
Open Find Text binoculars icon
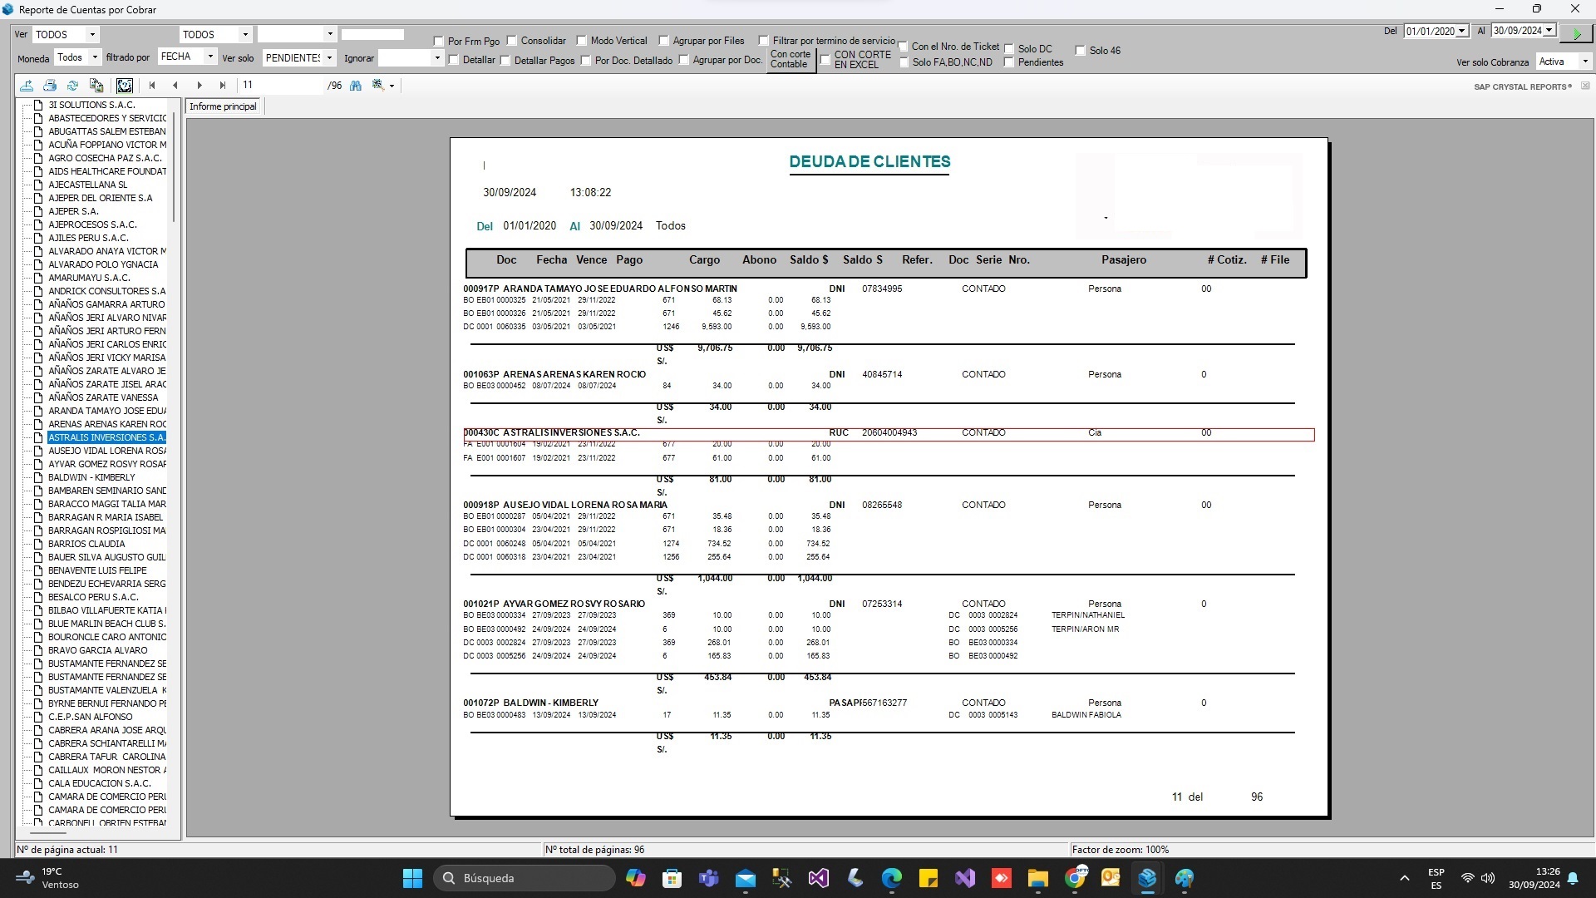pyautogui.click(x=356, y=86)
